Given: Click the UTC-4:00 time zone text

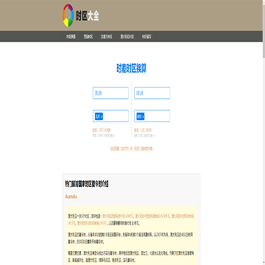Looking at the screenshot, I should (x=143, y=130).
